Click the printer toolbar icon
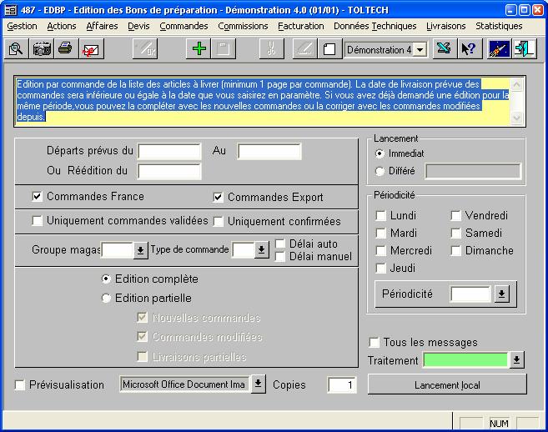 point(66,49)
